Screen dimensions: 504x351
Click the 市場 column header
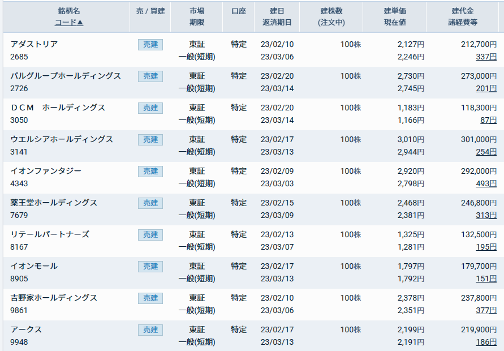197,11
